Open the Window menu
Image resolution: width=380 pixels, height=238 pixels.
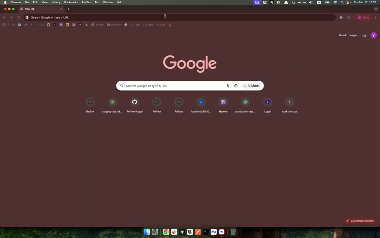(x=108, y=2)
